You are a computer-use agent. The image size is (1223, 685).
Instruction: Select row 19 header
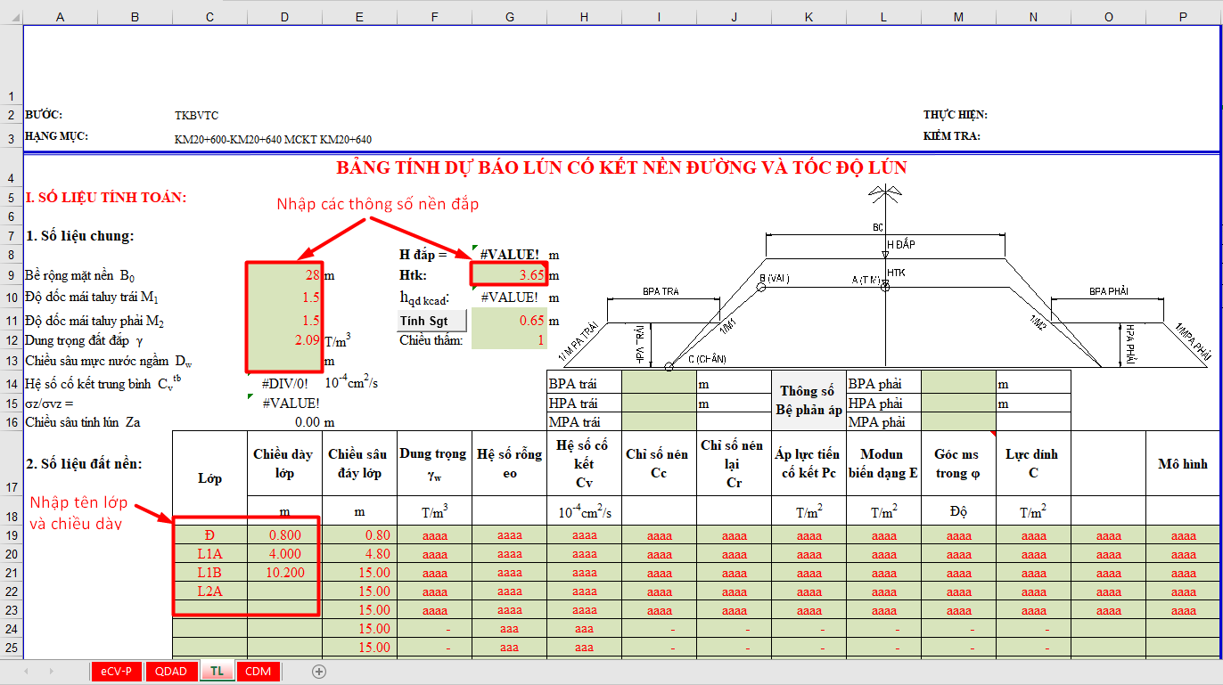11,535
